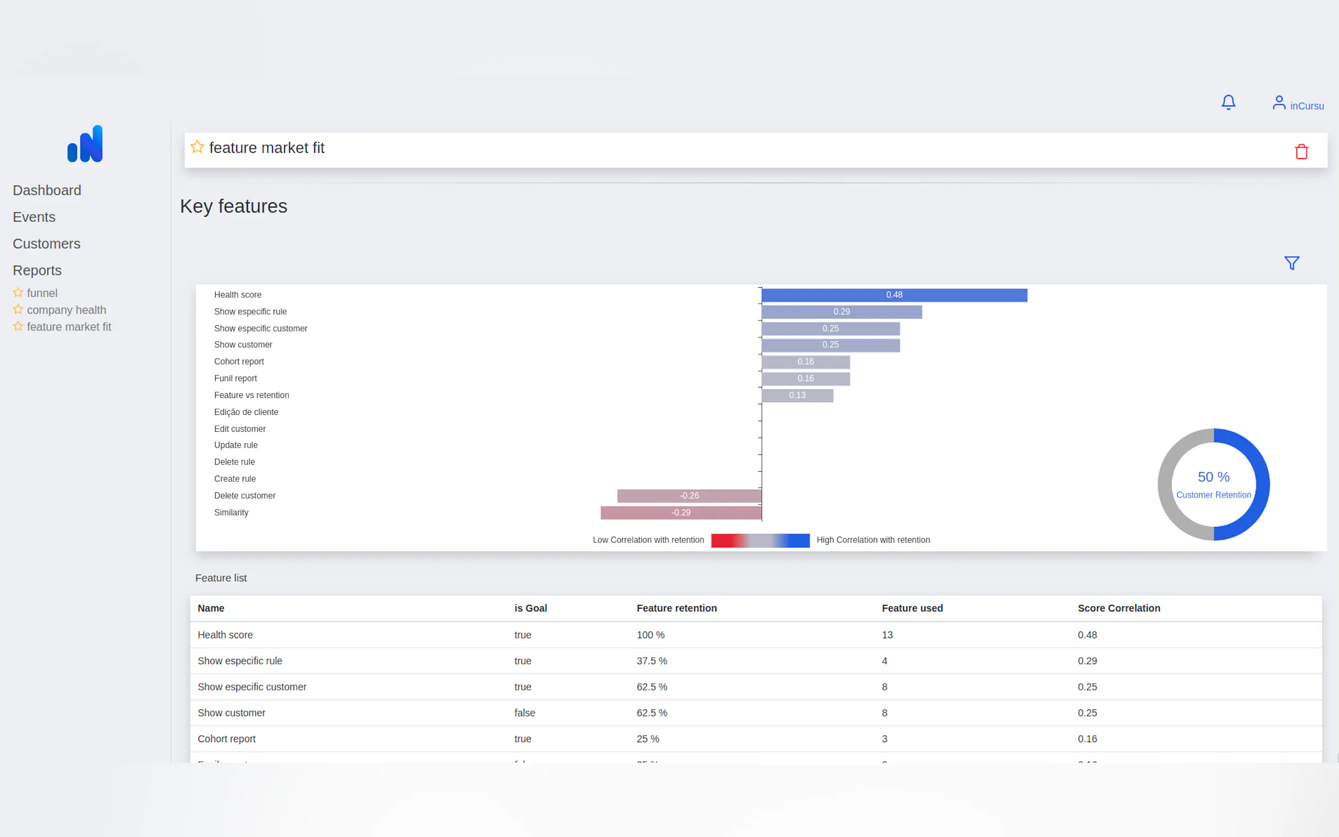Click the Similarity -0.29 negative bar
Viewport: 1339px width, 837px height.
pos(681,513)
